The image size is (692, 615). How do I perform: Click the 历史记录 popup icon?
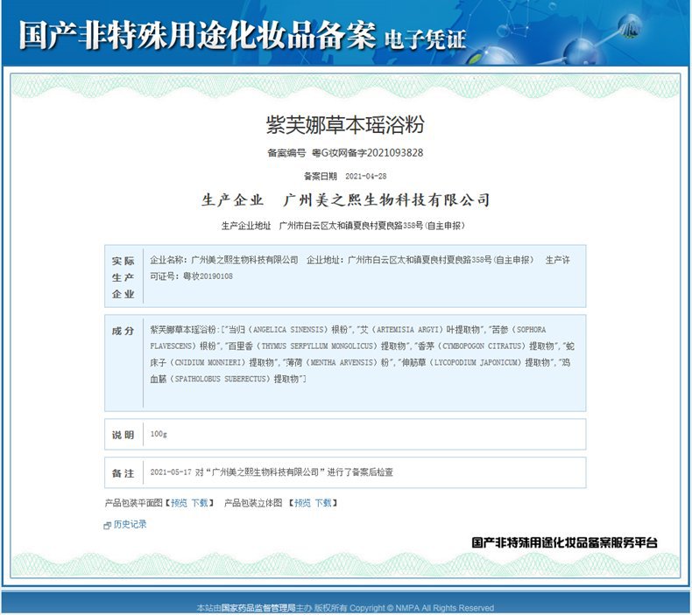click(107, 525)
